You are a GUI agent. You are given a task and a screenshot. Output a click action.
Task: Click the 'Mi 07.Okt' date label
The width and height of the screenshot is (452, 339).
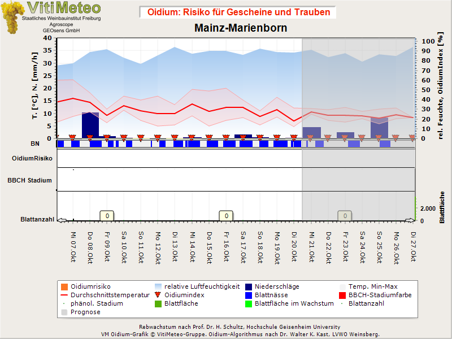click(x=73, y=247)
